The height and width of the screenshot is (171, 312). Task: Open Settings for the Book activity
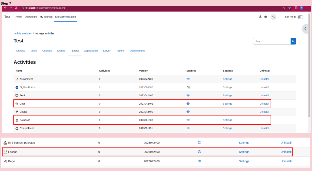pyautogui.click(x=227, y=95)
